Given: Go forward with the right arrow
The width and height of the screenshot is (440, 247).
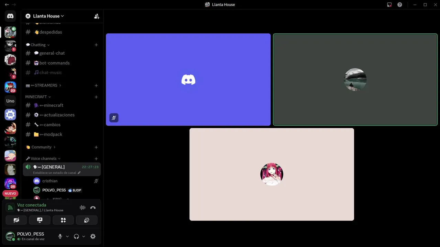Looking at the screenshot, I should pyautogui.click(x=14, y=4).
